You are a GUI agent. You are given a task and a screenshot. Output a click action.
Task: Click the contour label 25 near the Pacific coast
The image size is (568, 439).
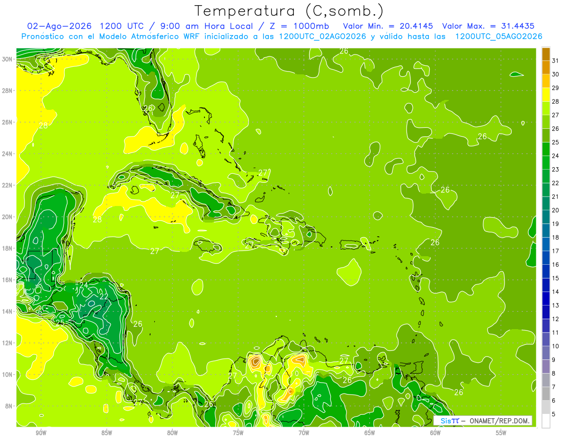60,323
